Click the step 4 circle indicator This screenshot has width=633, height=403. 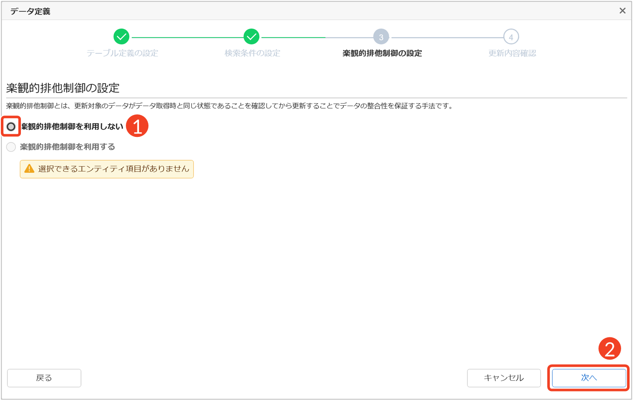(511, 37)
